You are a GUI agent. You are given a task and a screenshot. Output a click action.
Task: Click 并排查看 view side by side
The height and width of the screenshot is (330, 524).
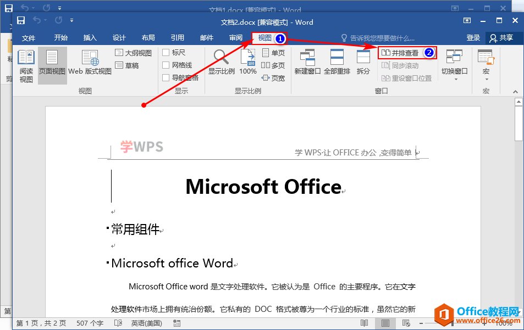(400, 53)
